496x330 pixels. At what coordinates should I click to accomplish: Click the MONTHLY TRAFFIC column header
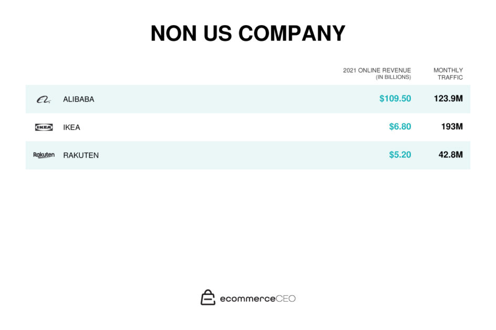[448, 74]
